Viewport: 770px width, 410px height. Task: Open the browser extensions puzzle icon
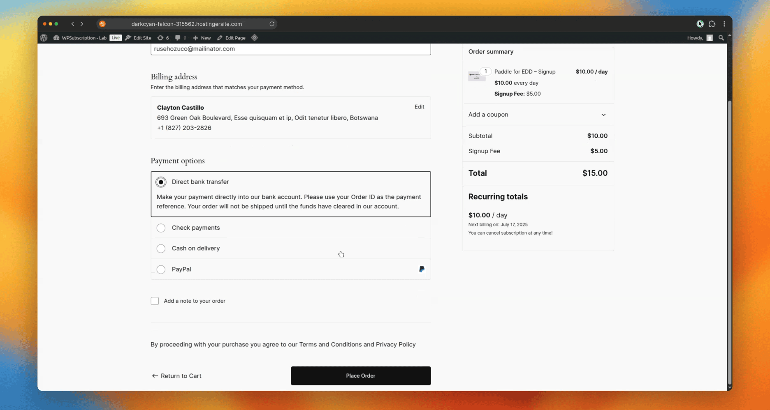pyautogui.click(x=712, y=24)
